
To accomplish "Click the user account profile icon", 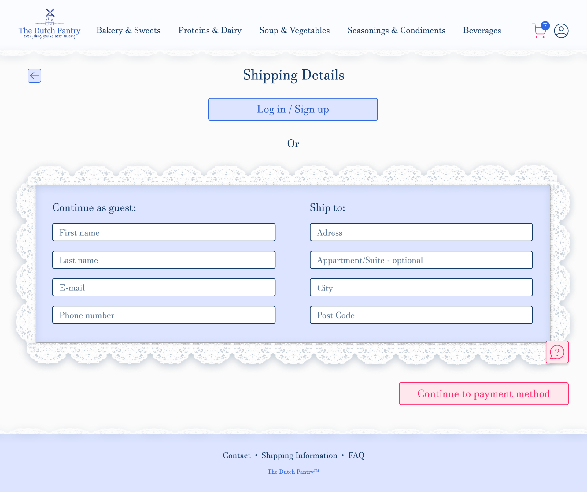I will (x=561, y=31).
